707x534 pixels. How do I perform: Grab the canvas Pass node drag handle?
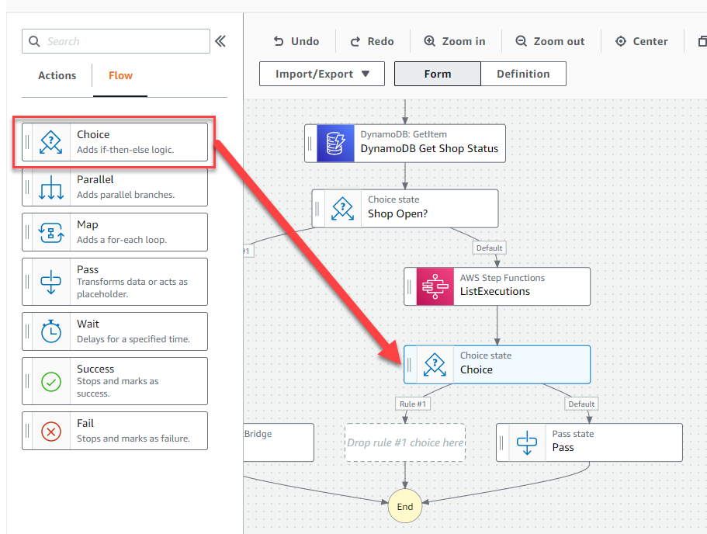tap(501, 442)
